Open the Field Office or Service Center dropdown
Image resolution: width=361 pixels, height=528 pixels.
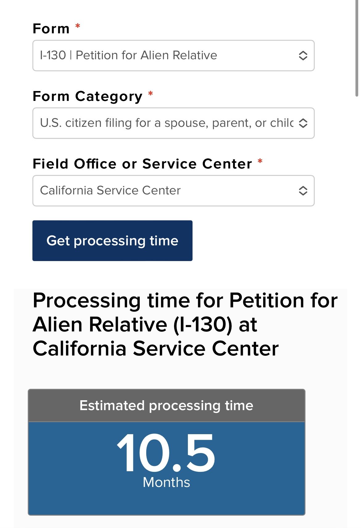(x=173, y=191)
